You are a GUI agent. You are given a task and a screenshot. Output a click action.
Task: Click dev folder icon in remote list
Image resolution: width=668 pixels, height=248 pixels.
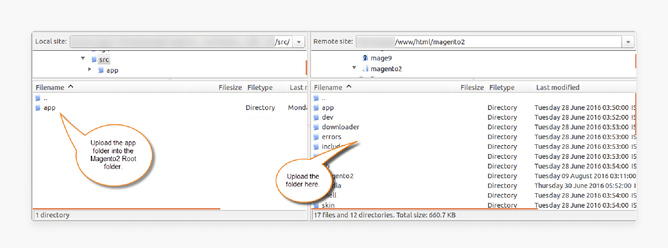316,117
